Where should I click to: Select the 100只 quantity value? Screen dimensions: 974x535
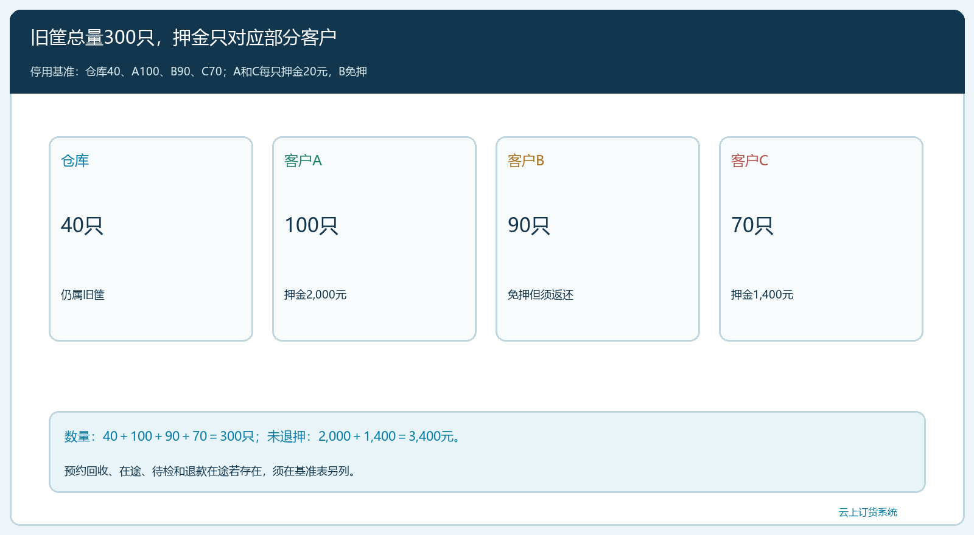311,225
